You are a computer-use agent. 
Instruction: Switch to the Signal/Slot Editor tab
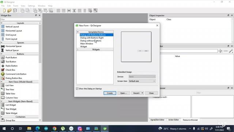(157, 120)
